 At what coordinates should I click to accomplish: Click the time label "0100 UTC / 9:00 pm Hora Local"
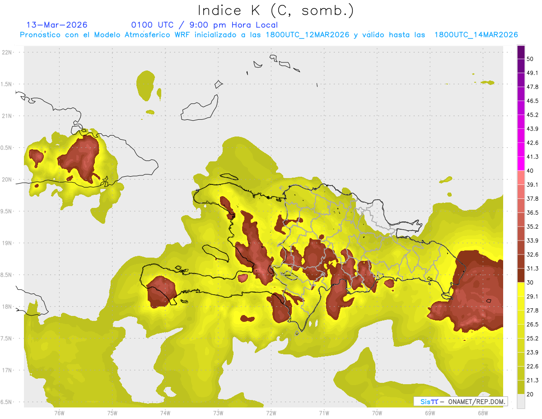coord(205,25)
